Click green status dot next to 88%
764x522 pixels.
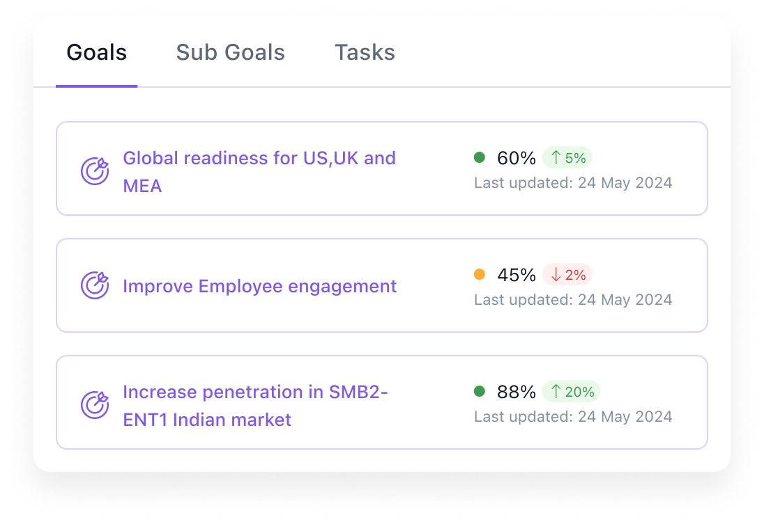coord(480,392)
